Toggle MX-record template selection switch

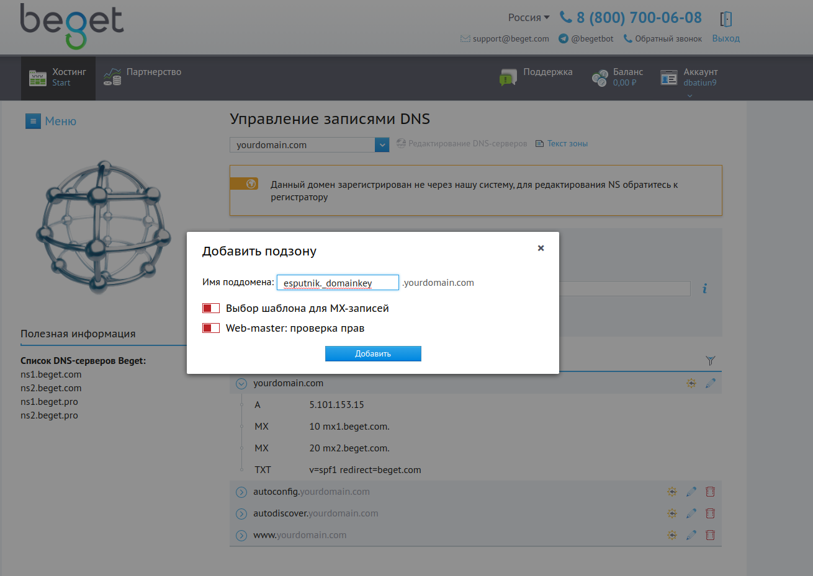211,308
